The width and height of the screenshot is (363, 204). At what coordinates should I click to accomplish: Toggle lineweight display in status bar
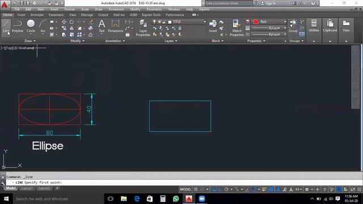coord(264,189)
